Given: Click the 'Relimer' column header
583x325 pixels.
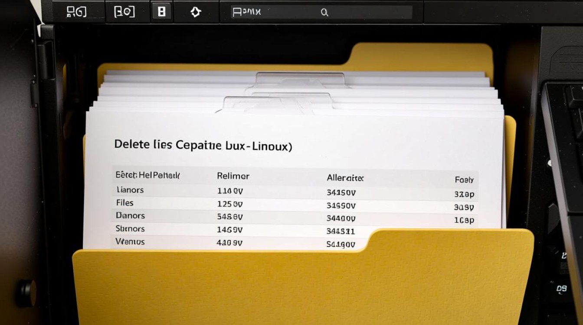Looking at the screenshot, I should click(233, 176).
